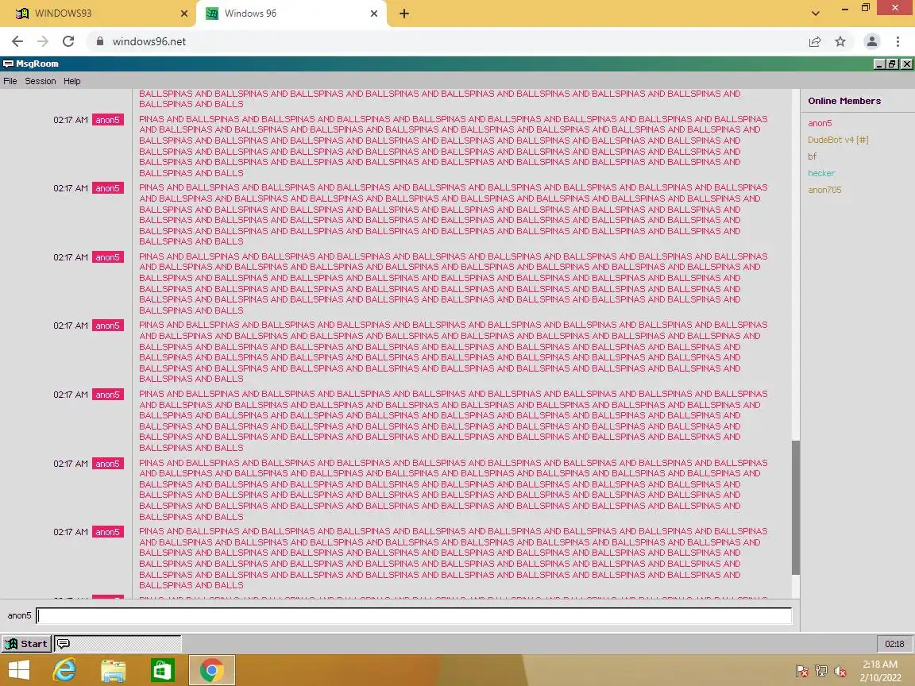This screenshot has height=686, width=915.
Task: Click the Windows 96 taskbar clock 02:18
Action: point(894,644)
